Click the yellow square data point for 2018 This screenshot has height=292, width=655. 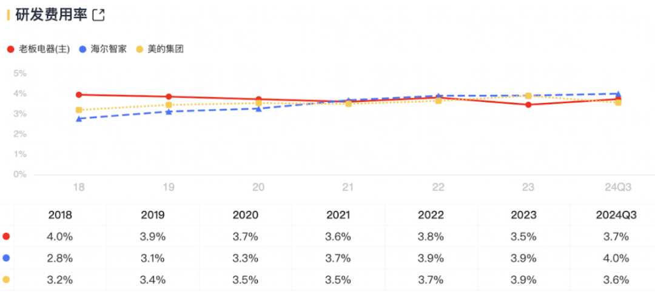point(79,110)
